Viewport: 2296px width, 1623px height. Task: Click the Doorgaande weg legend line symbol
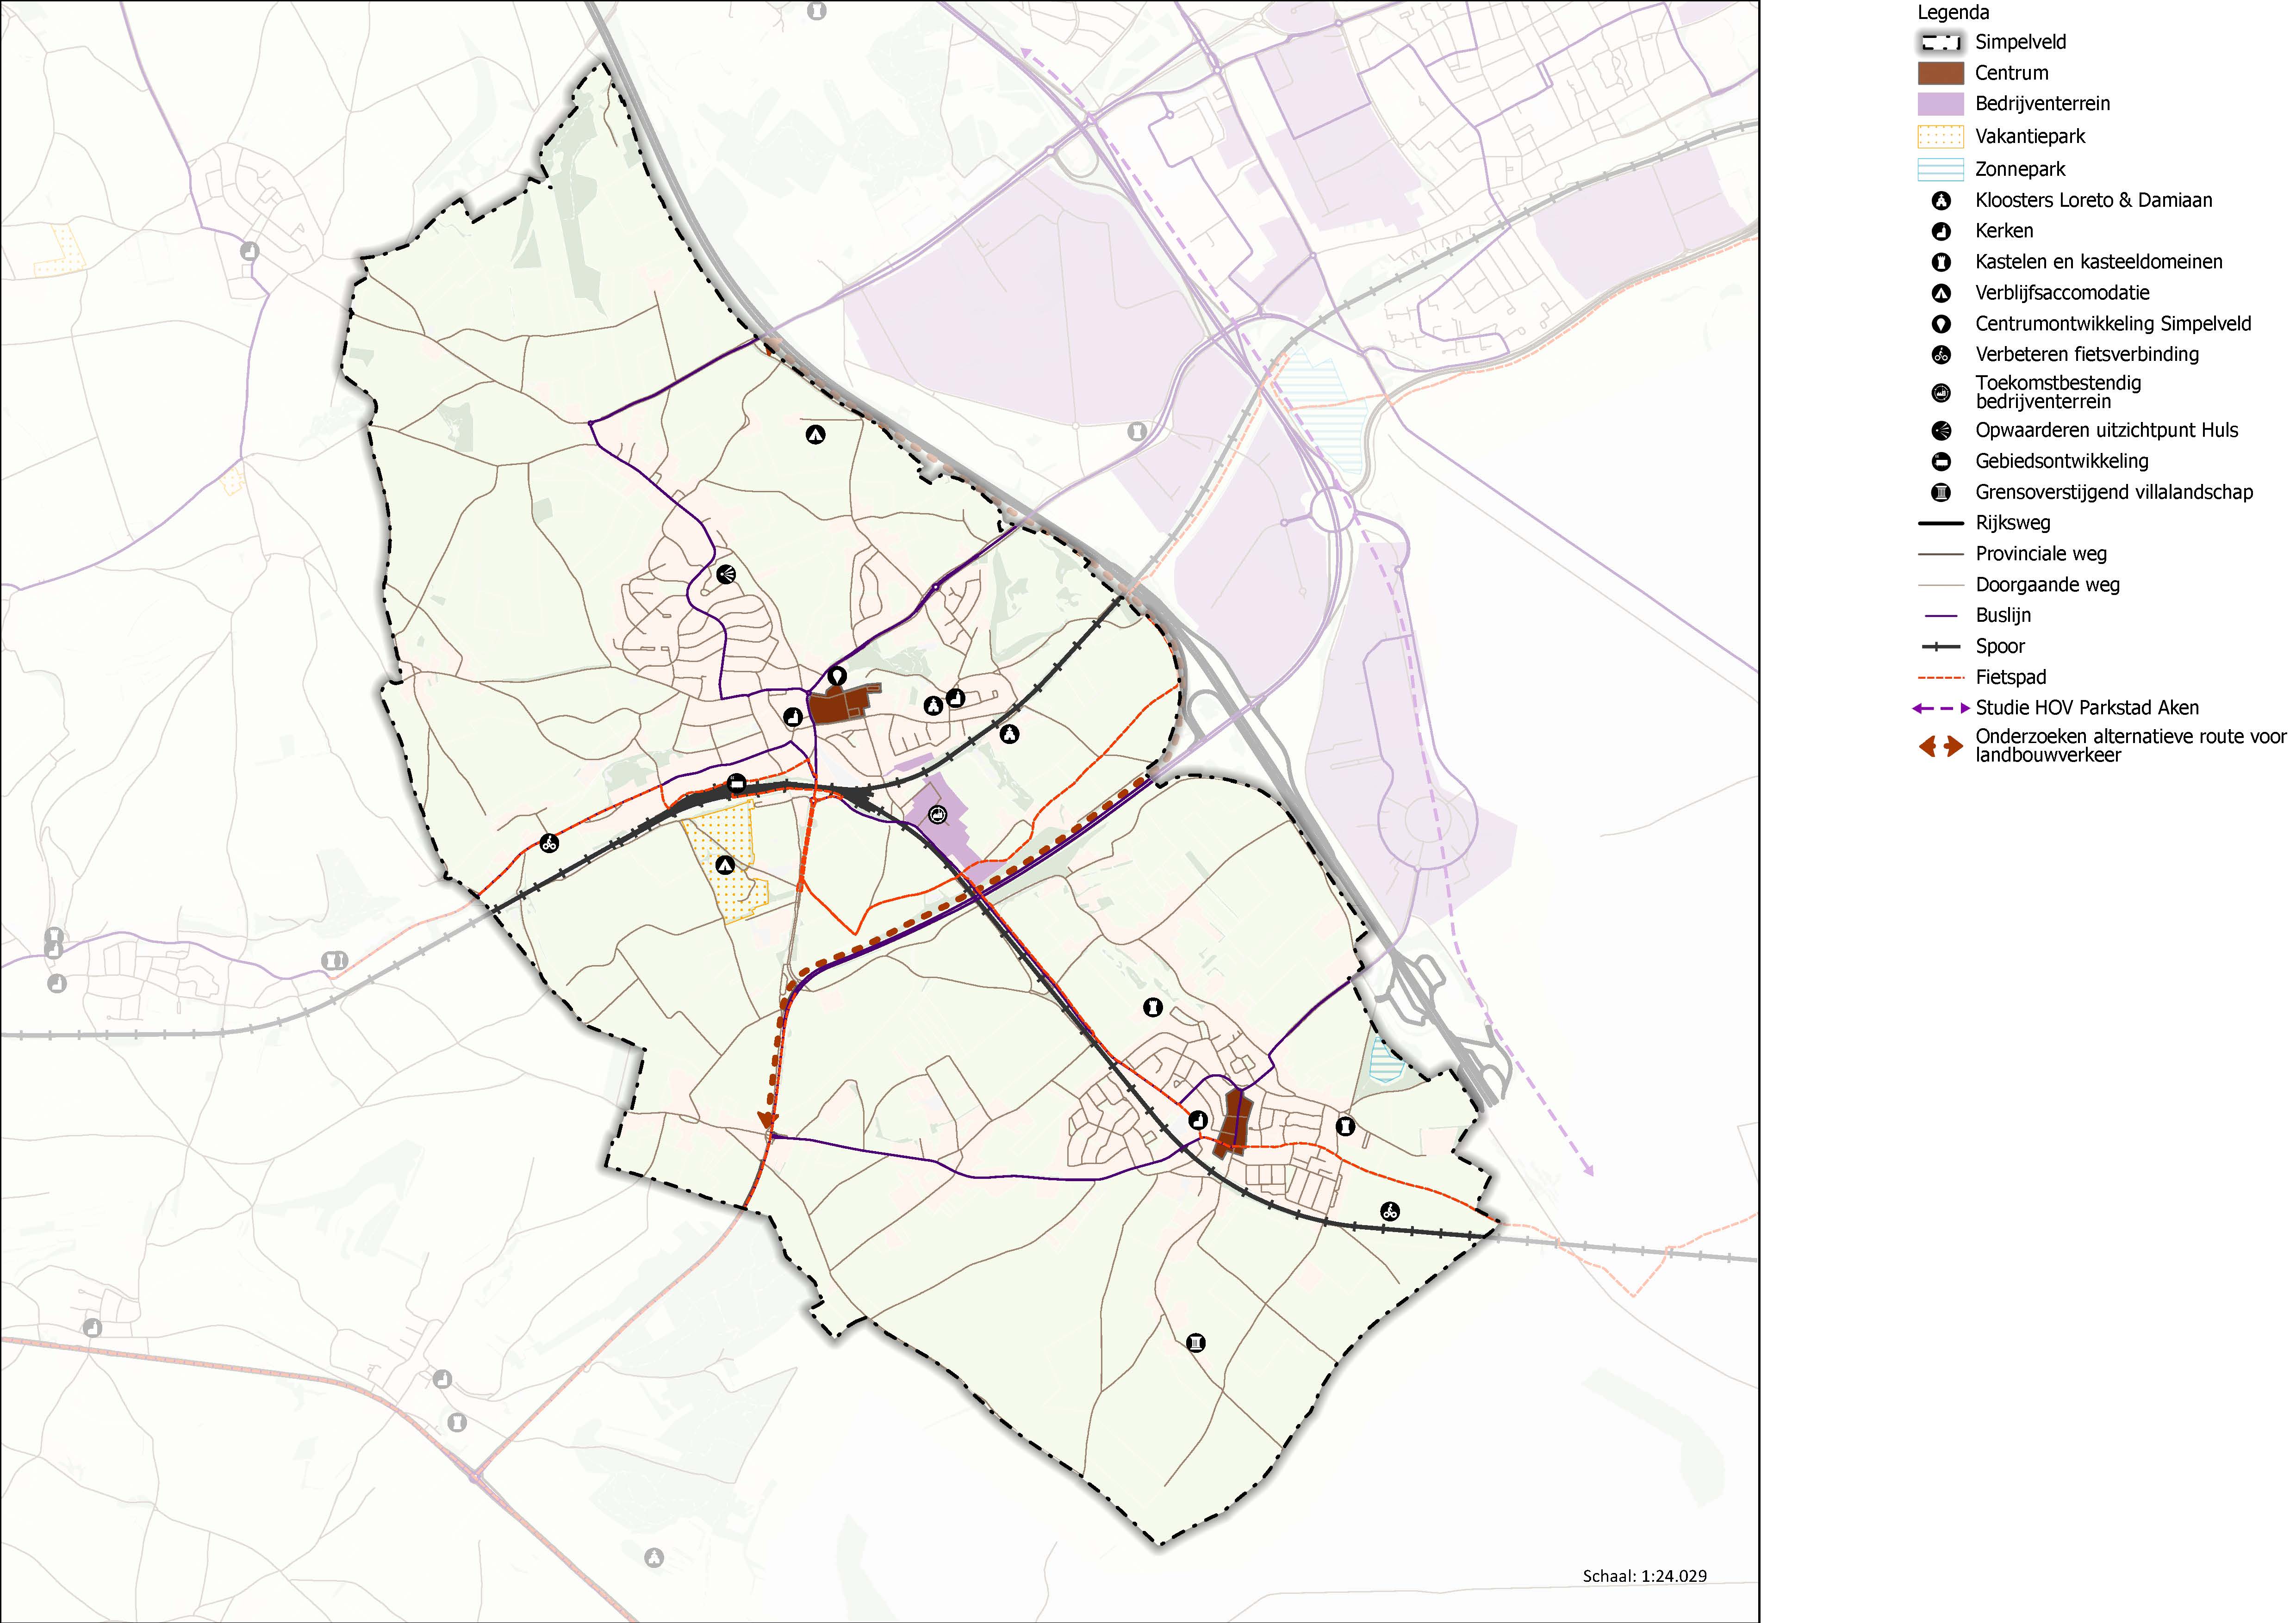point(1941,585)
